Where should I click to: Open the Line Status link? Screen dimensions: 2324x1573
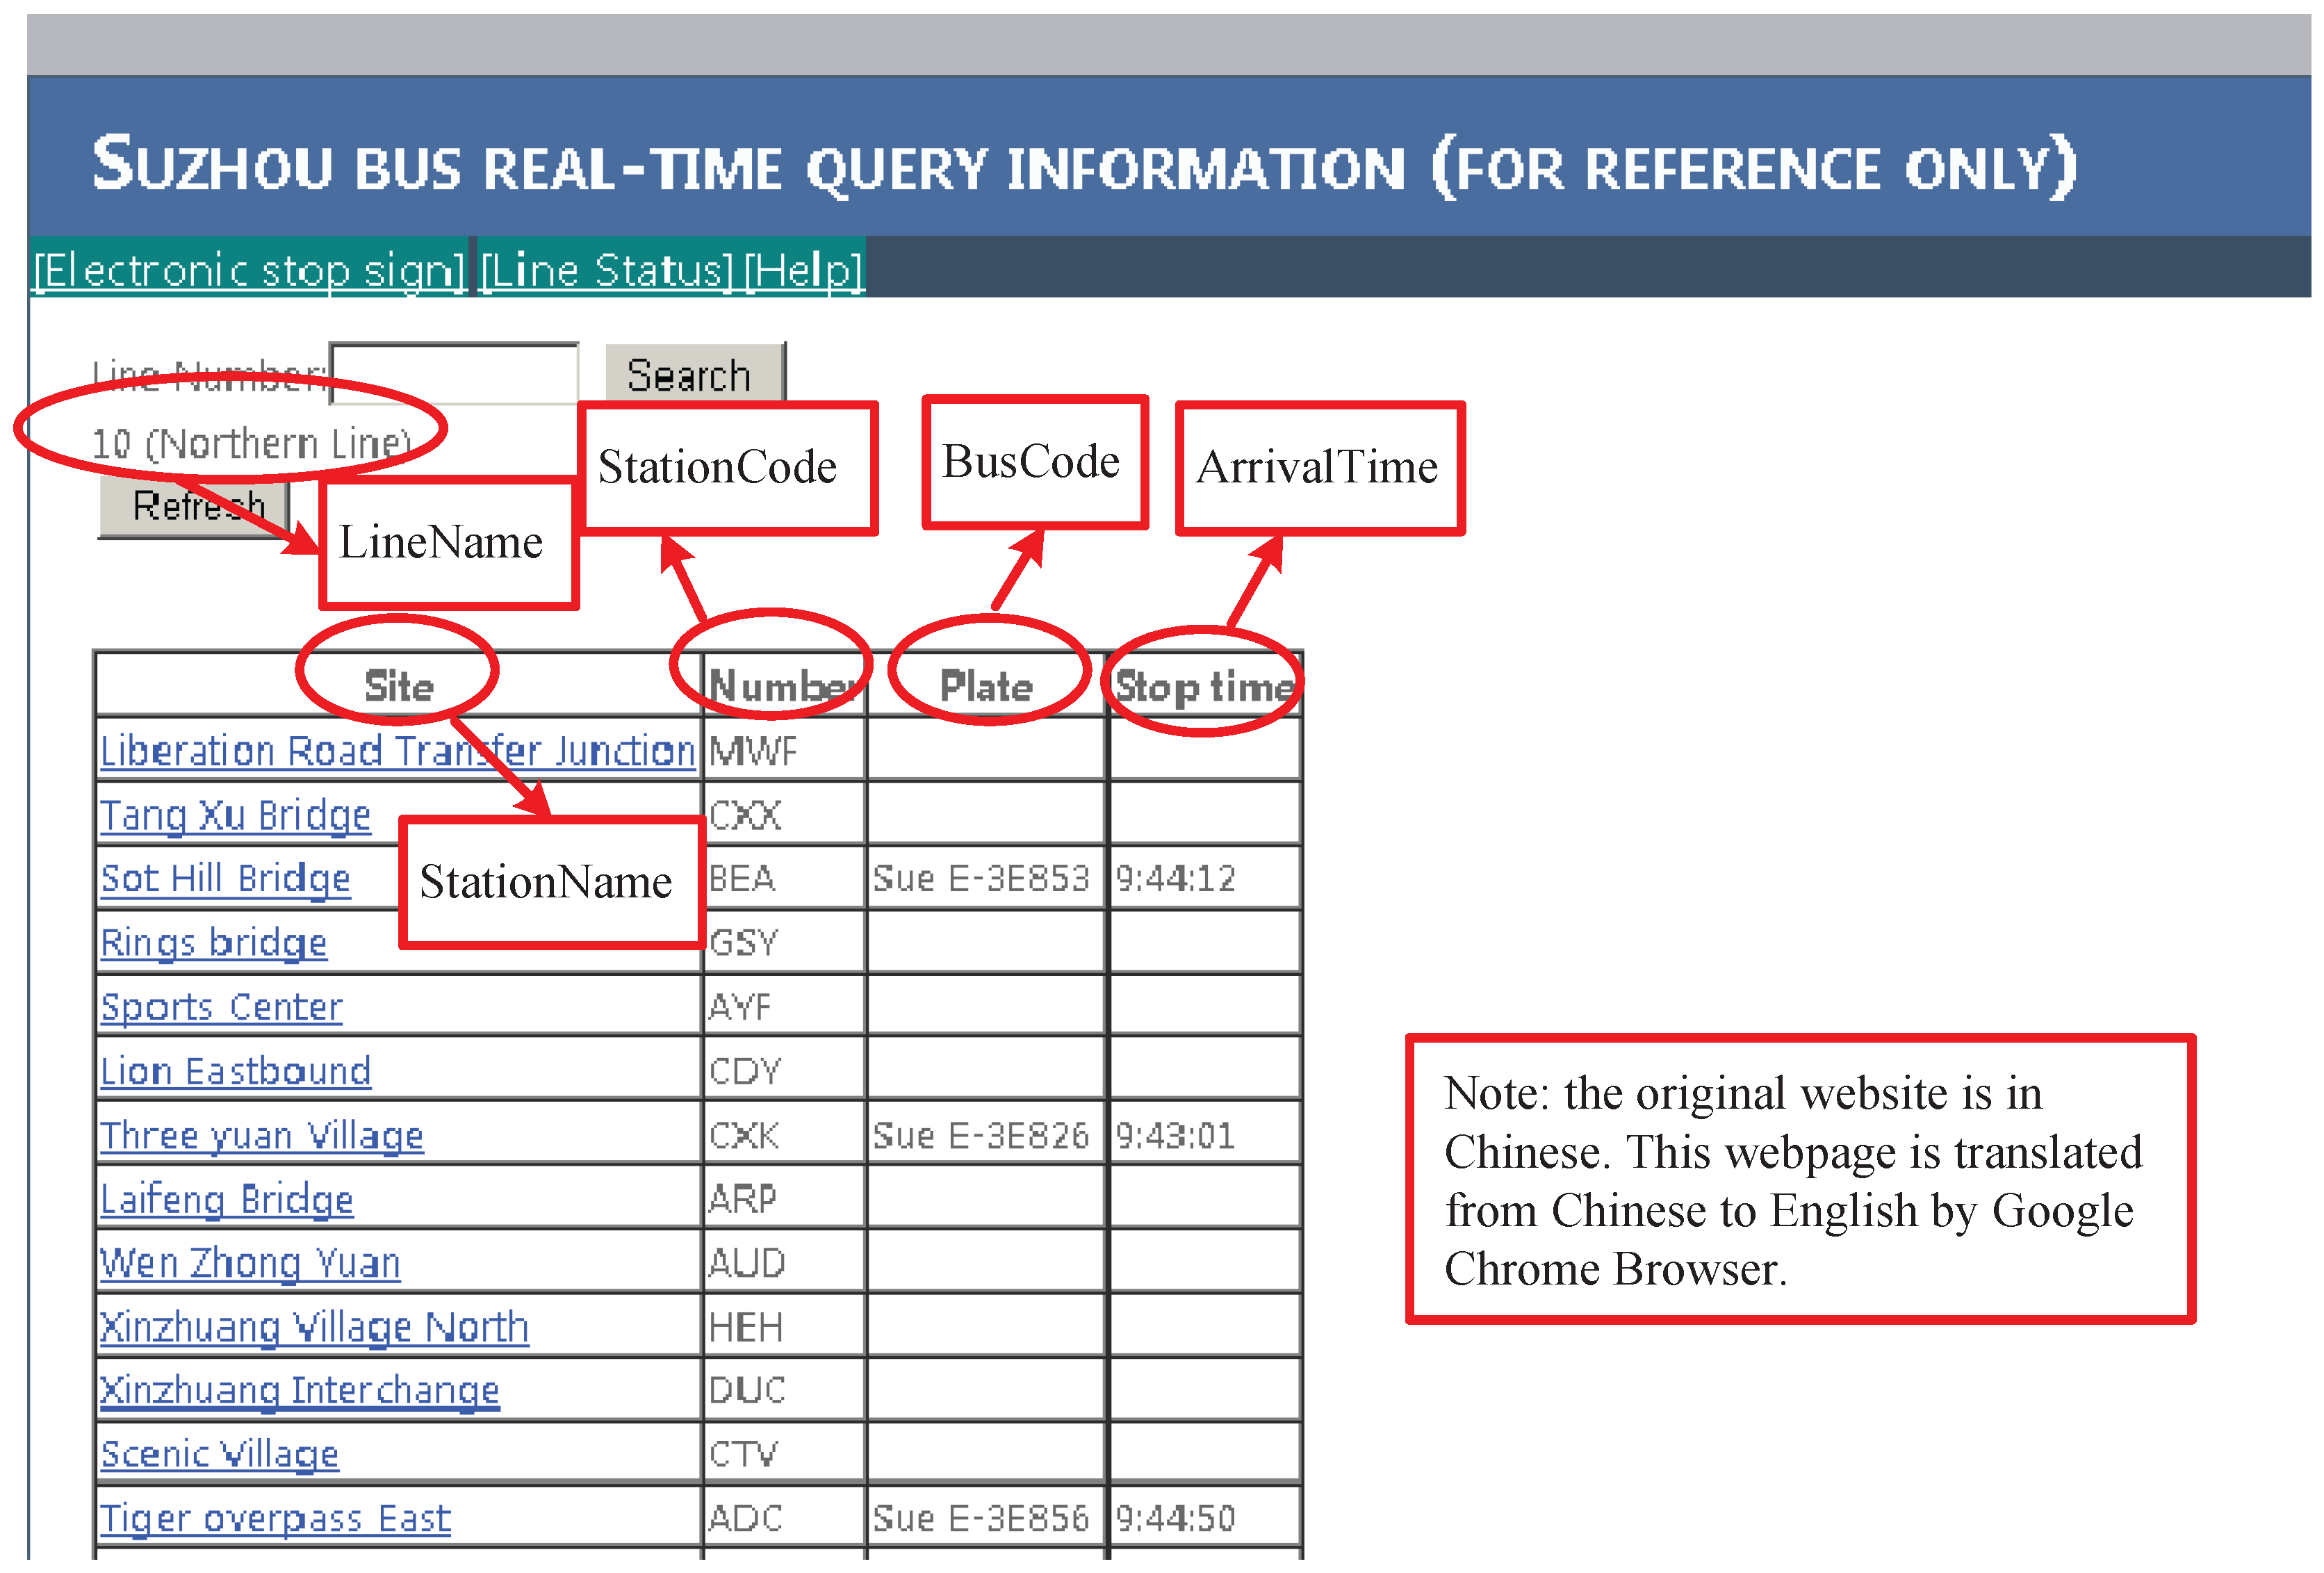606,270
